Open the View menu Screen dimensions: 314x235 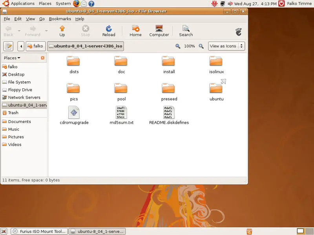30,19
